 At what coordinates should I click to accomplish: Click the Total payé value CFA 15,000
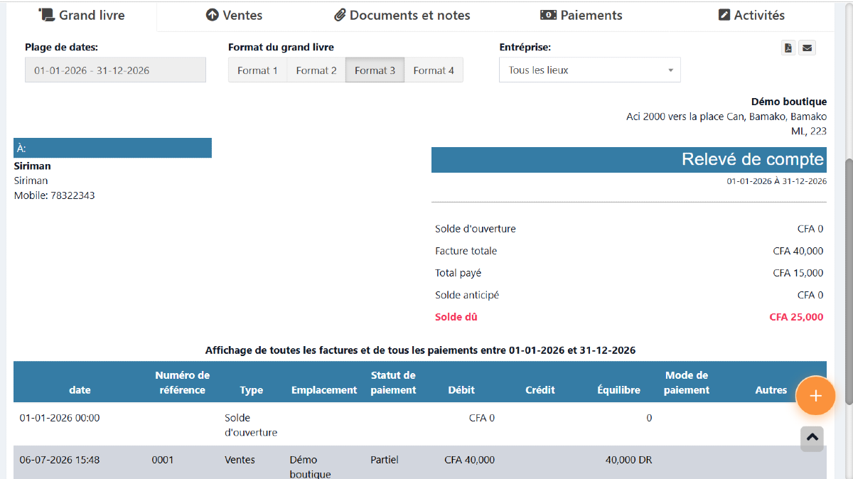[798, 273]
